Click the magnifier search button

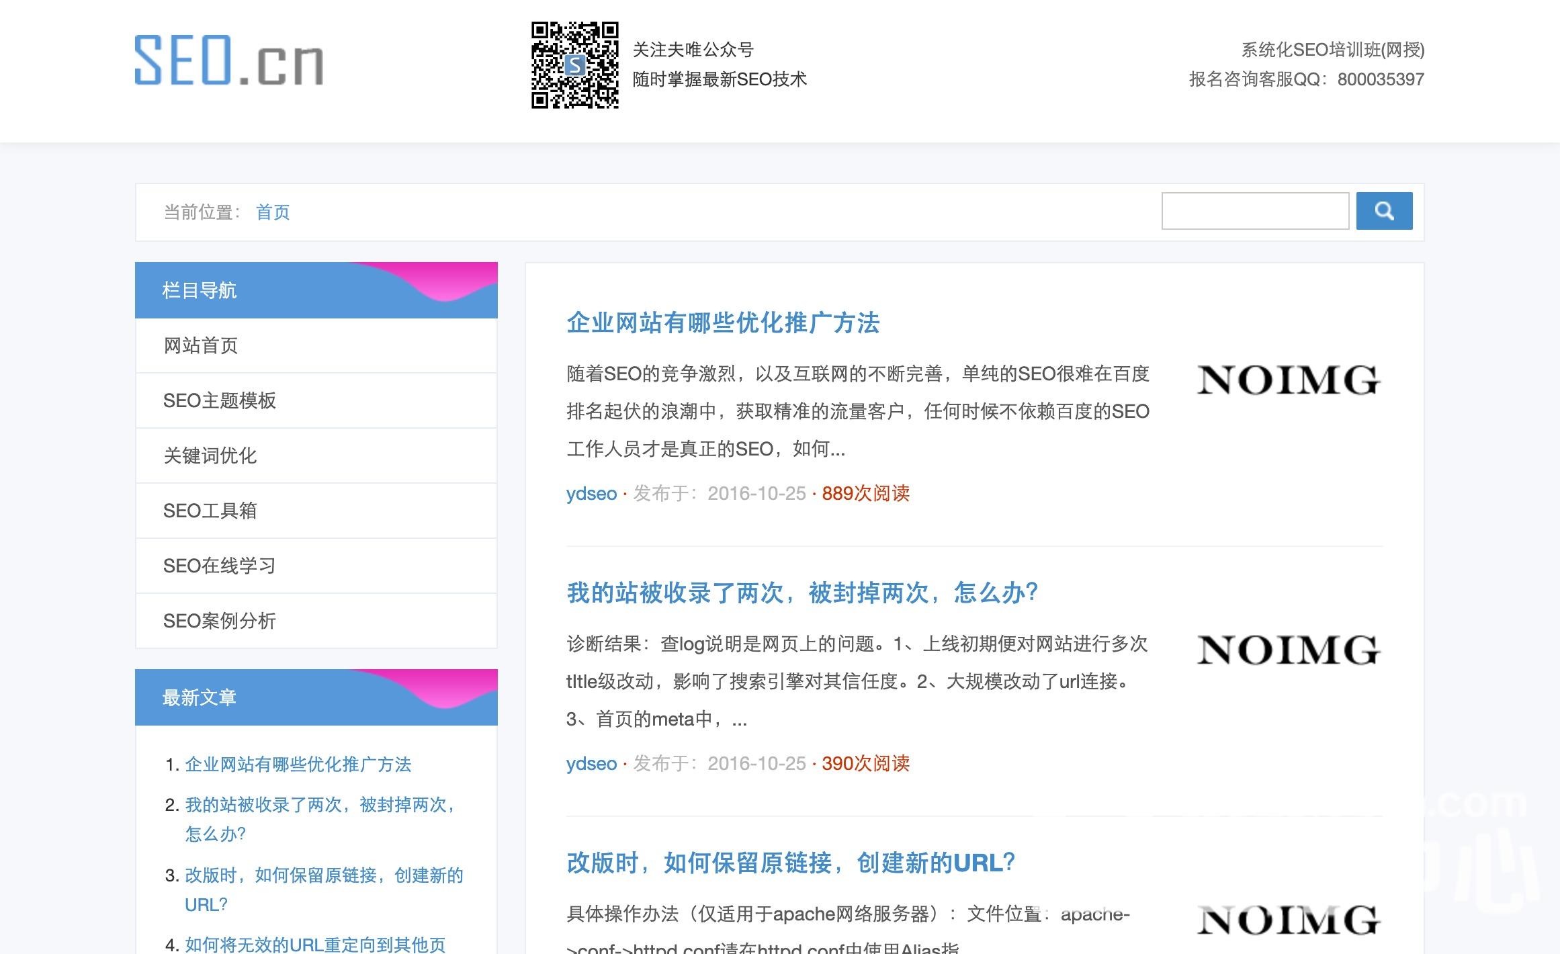click(x=1383, y=211)
